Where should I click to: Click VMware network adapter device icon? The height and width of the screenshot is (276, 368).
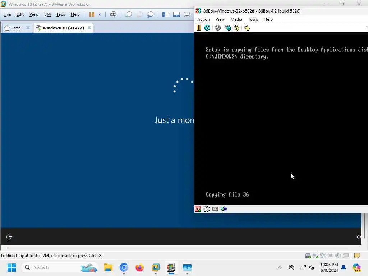pos(323,256)
